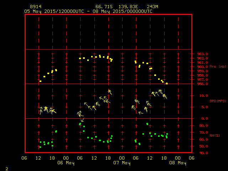This screenshot has width=228, height=171.
Task: Click the RH(%) axis label
Action: tap(215, 135)
